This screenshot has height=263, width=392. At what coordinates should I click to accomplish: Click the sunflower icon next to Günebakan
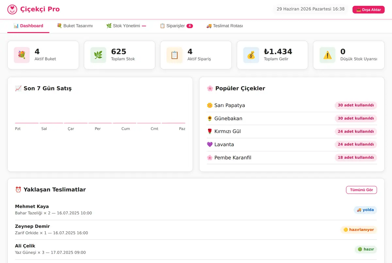click(x=210, y=118)
